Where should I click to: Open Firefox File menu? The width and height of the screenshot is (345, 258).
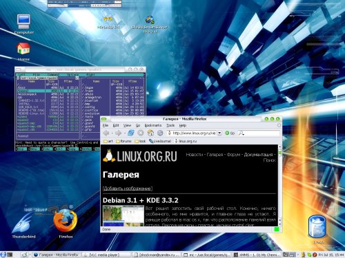point(106,125)
